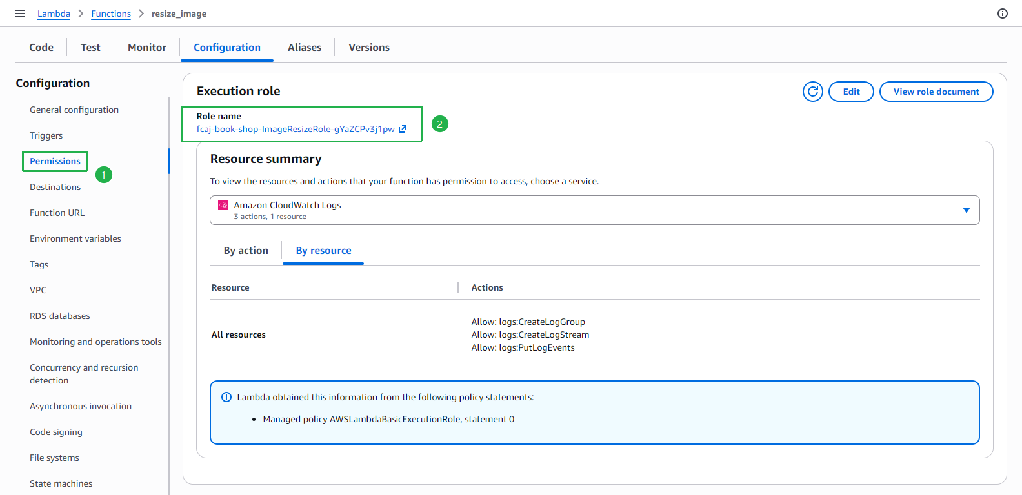Open the fcaj-book-shop-ImageResizeRole role link
The height and width of the screenshot is (495, 1022).
(296, 129)
